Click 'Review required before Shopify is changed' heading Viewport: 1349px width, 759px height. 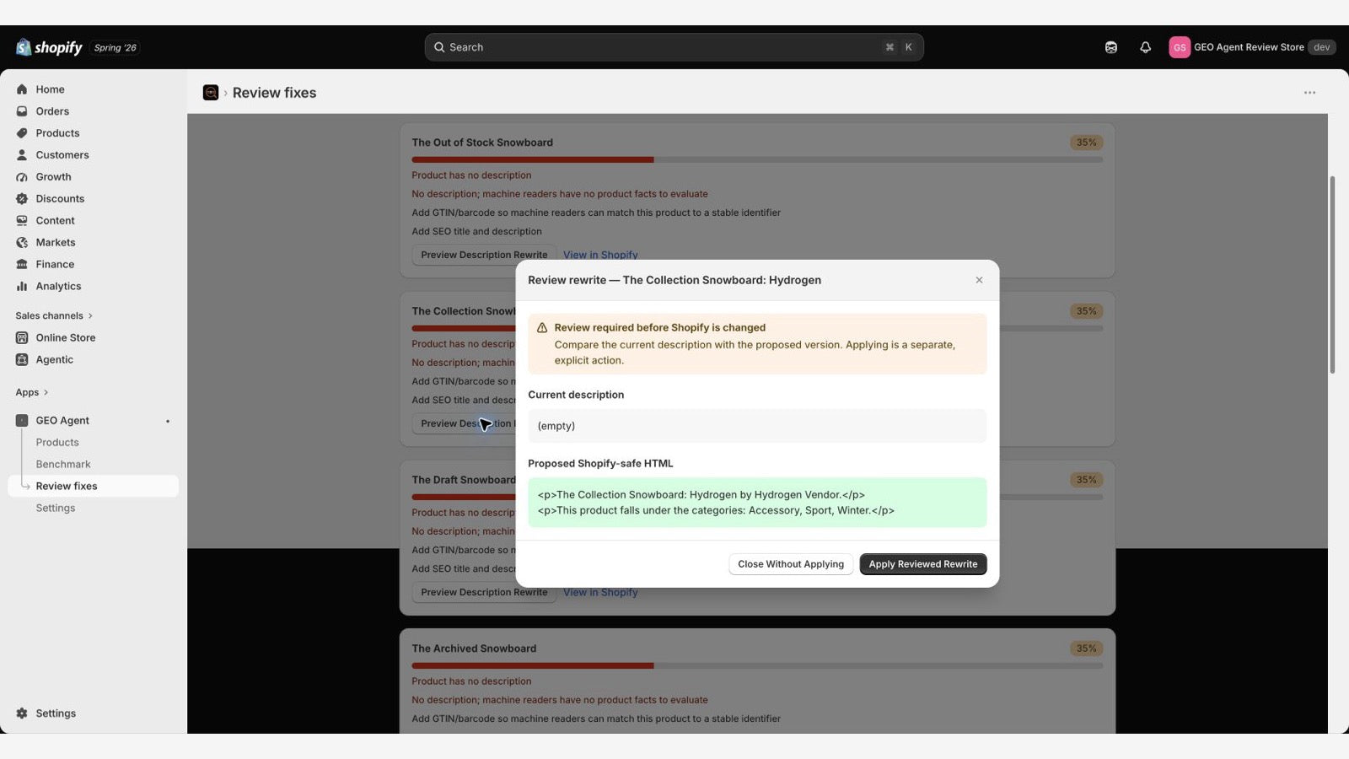pos(660,328)
